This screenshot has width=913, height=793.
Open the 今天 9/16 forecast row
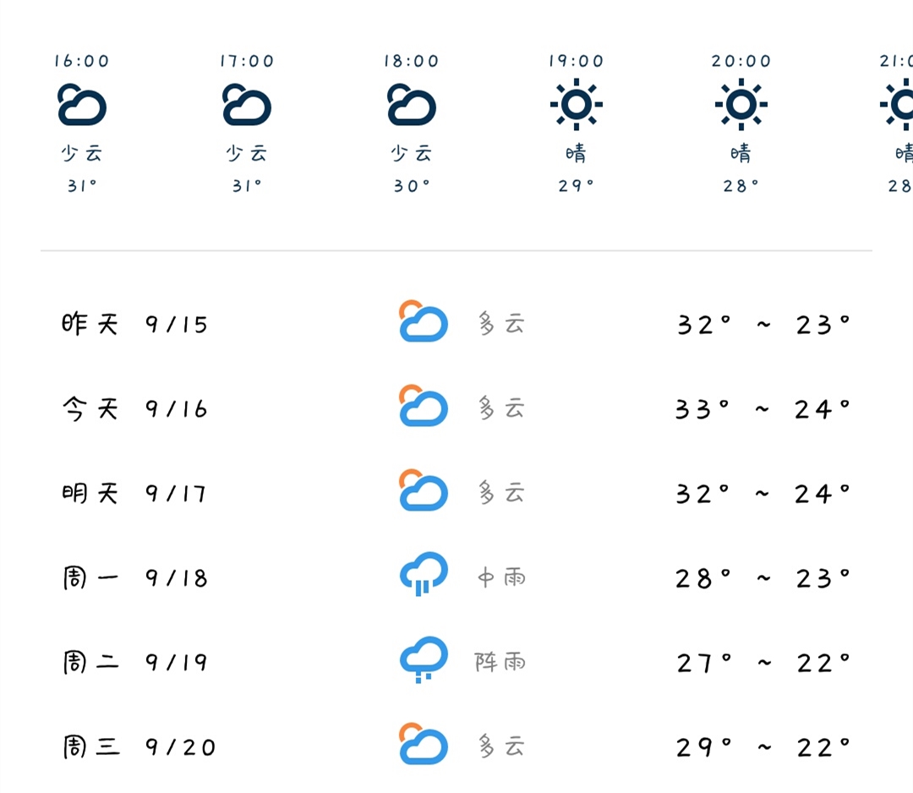pos(456,407)
